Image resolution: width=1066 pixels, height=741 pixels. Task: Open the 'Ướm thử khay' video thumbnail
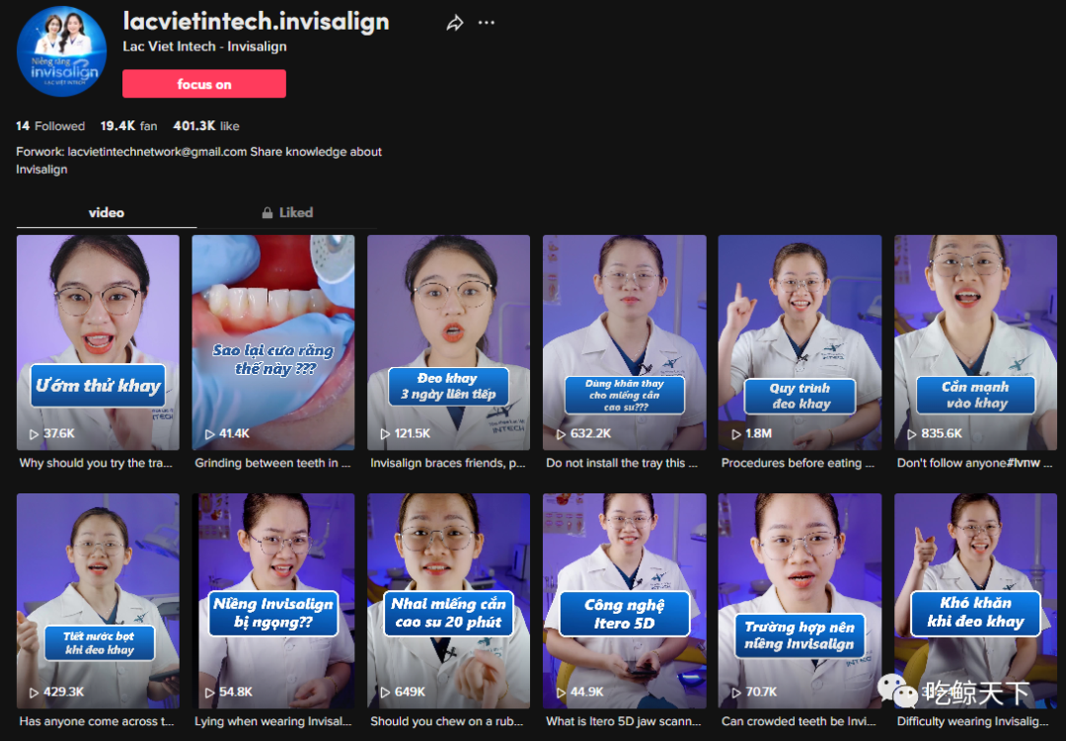(98, 342)
